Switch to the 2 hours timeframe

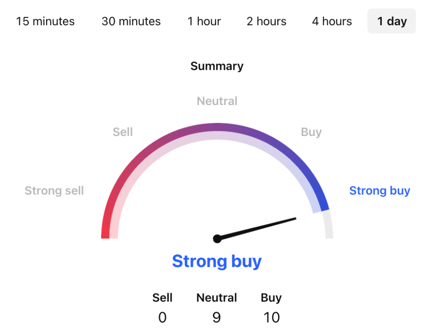266,21
